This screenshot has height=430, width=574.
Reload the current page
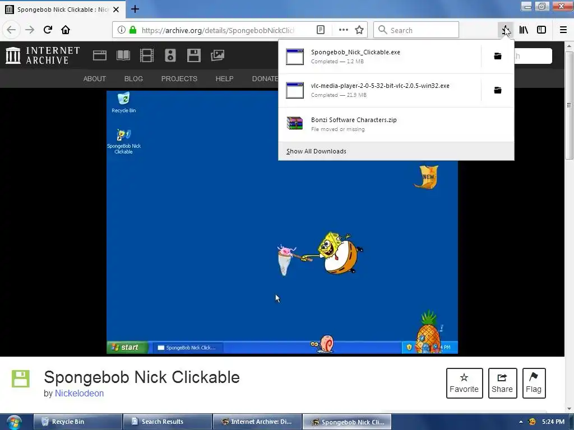(x=48, y=30)
